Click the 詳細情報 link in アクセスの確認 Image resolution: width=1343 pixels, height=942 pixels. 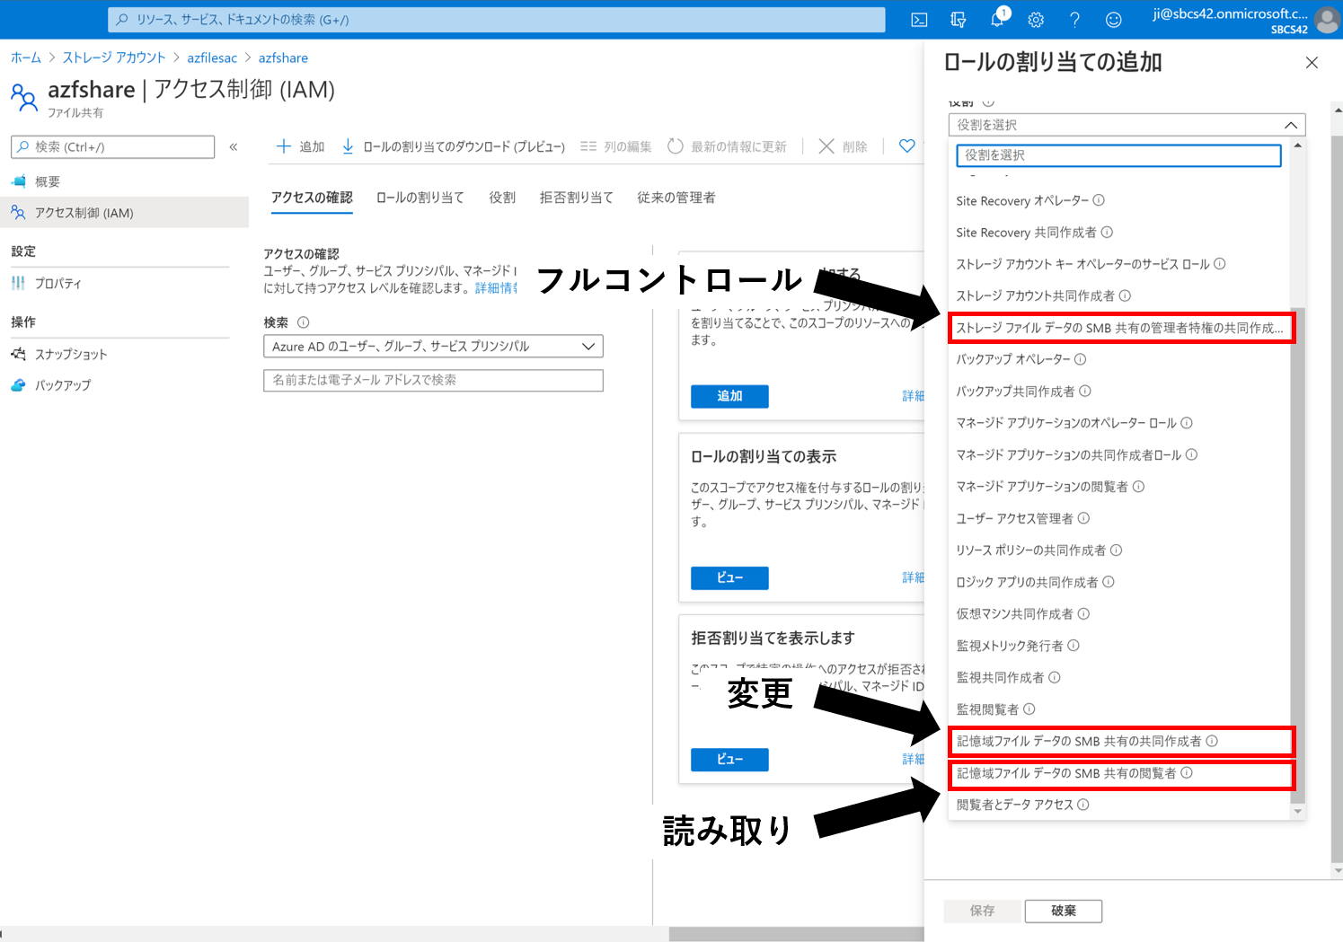[x=497, y=288]
